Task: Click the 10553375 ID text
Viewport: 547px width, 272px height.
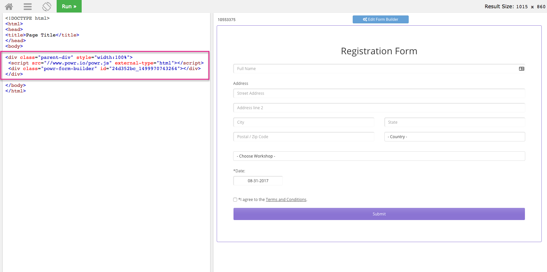Action: 227,20
